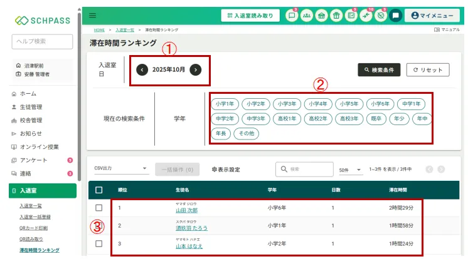Screen dimensions: 468x259
Task: Check the box for 山田 次郎 row
Action: click(98, 208)
